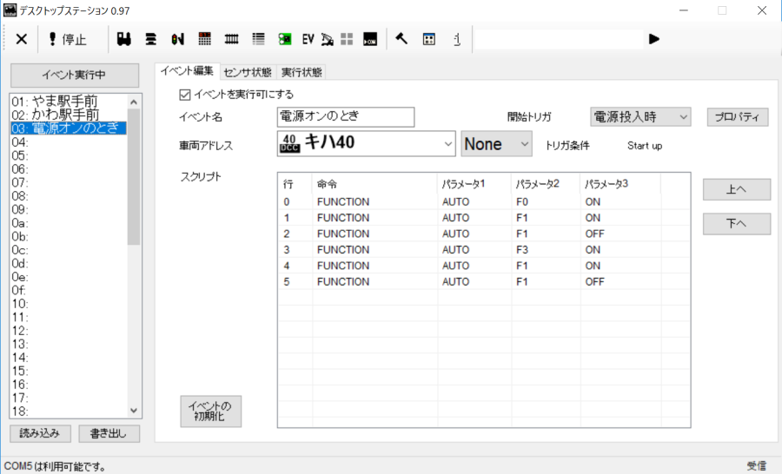Viewport: 782px width, 474px height.
Task: Switch to the センサ状態 tab
Action: coord(248,72)
